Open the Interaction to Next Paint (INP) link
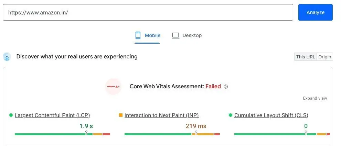The height and width of the screenshot is (146, 341). click(162, 115)
